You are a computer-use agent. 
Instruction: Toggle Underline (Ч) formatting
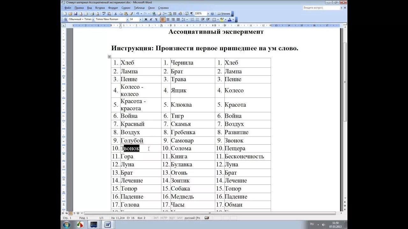tap(156, 19)
